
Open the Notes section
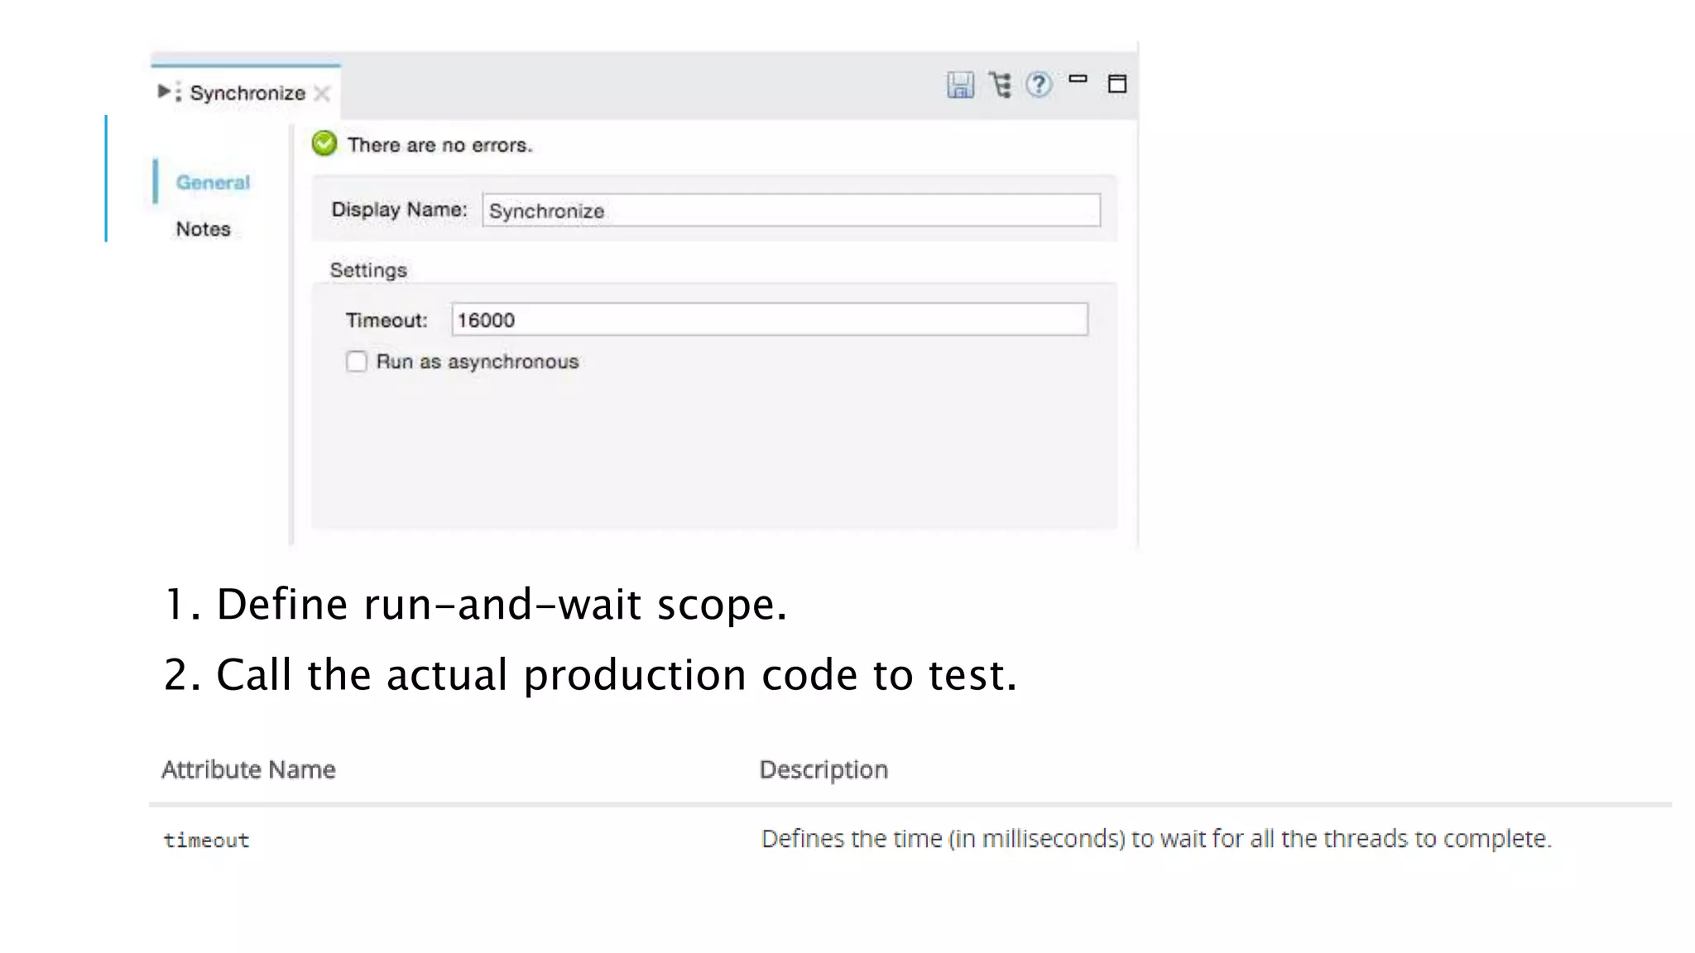pos(203,229)
